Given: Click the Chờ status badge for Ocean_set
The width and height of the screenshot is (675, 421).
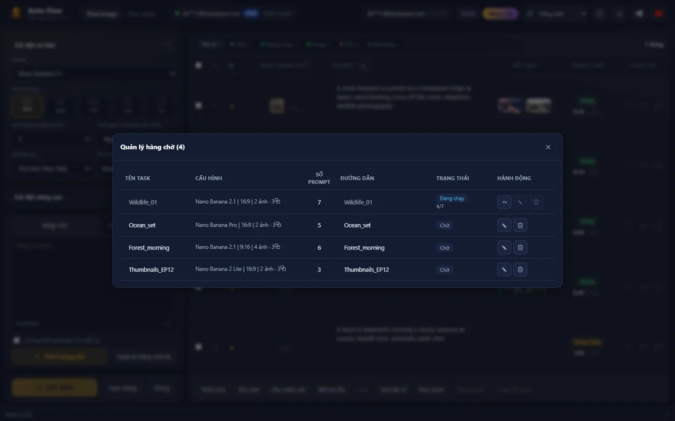Looking at the screenshot, I should (x=445, y=225).
